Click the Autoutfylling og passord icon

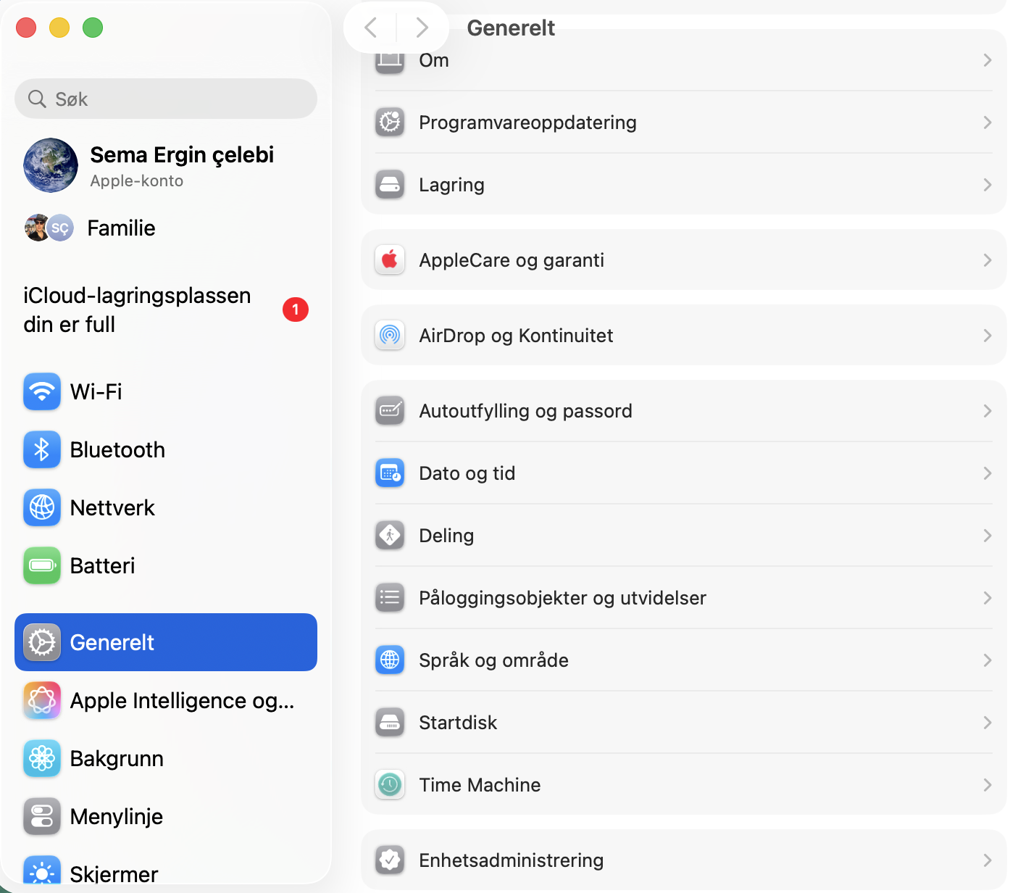(390, 411)
